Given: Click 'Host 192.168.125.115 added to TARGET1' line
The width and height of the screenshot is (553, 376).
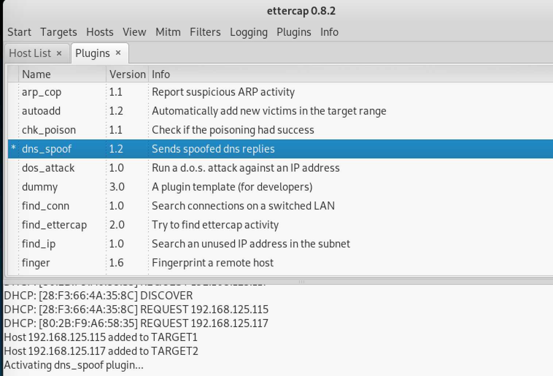Looking at the screenshot, I should click(x=101, y=337).
